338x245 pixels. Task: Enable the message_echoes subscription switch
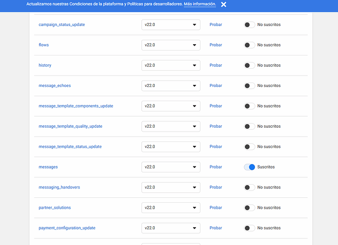tap(250, 86)
